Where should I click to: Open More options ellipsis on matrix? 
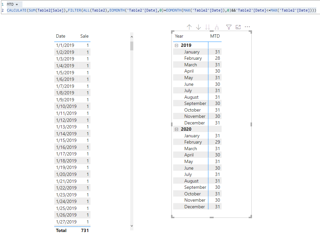click(x=247, y=27)
